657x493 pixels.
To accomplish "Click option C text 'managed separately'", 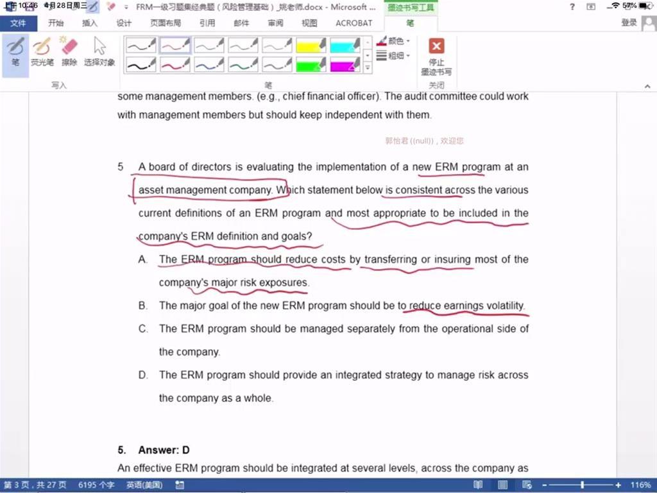I will pos(348,329).
